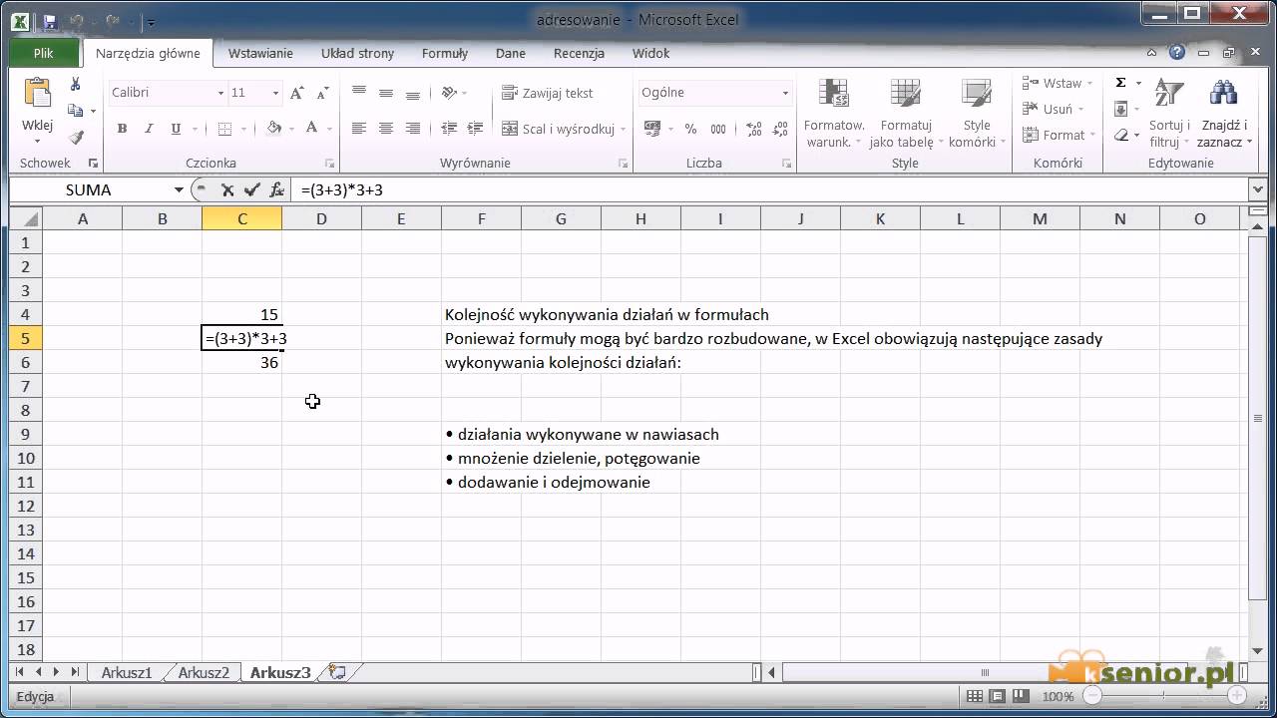Open the Calibri font name dropdown

[220, 93]
